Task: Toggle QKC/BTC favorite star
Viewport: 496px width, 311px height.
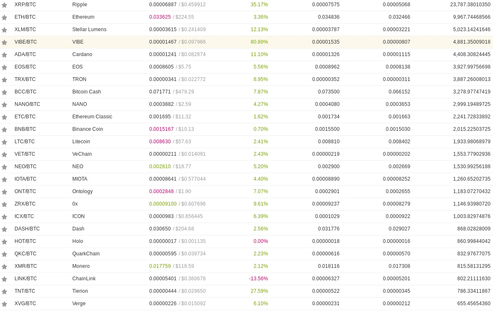Action: coord(5,254)
